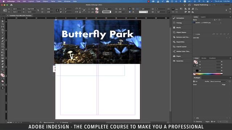Open the rotation angle dropdown
This screenshot has height=130, width=232.
(x=72, y=9)
